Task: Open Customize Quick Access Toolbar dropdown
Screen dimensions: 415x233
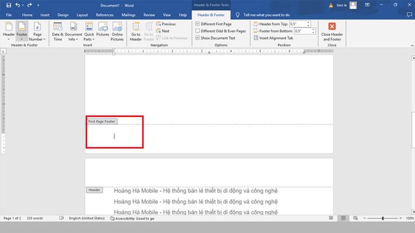Action: click(x=38, y=5)
